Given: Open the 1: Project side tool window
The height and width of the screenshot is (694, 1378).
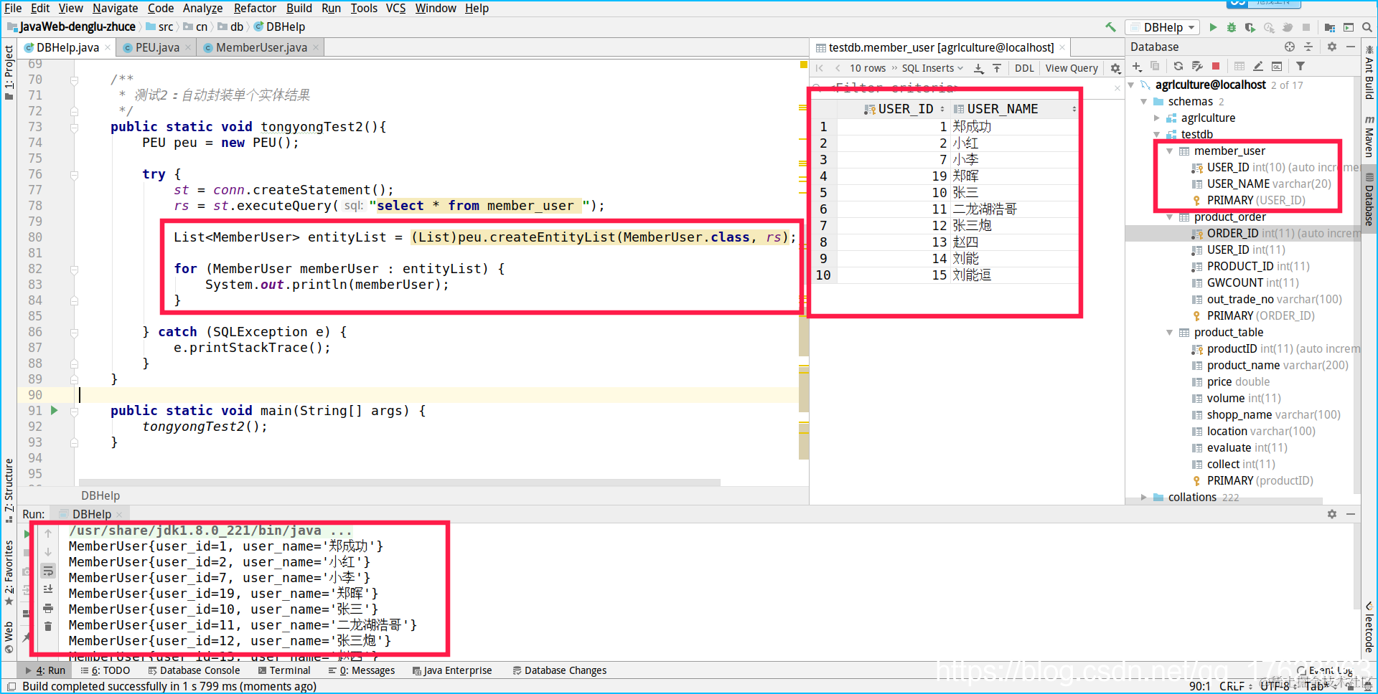Looking at the screenshot, I should (x=9, y=72).
